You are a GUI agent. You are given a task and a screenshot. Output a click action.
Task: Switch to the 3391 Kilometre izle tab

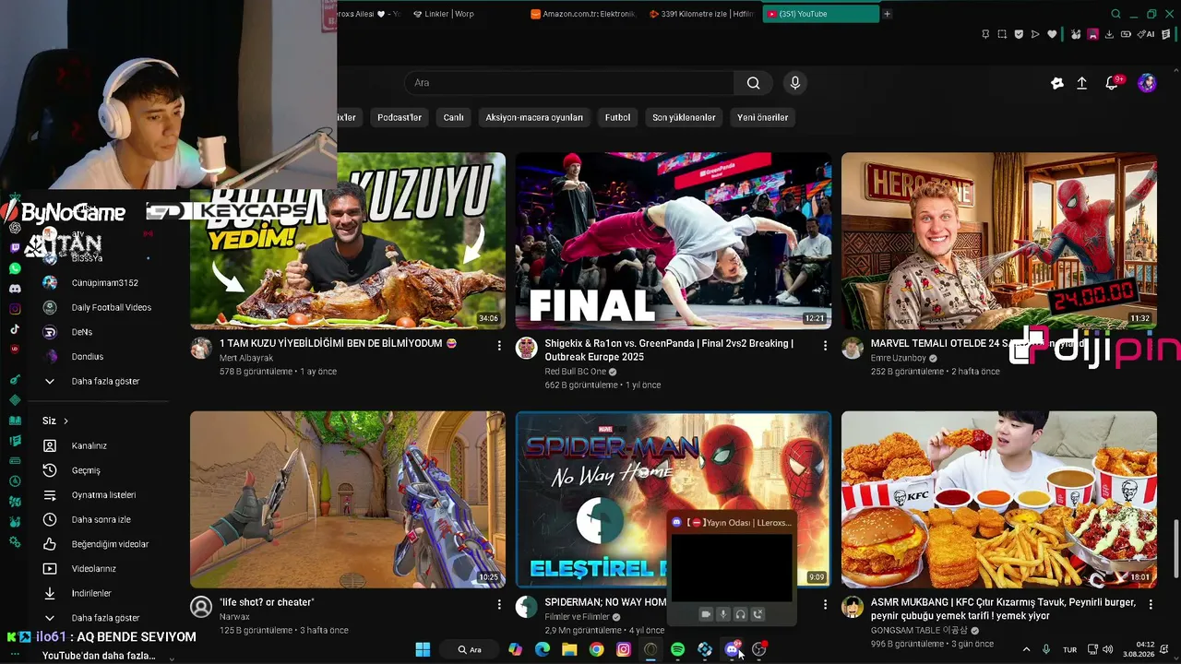click(703, 14)
